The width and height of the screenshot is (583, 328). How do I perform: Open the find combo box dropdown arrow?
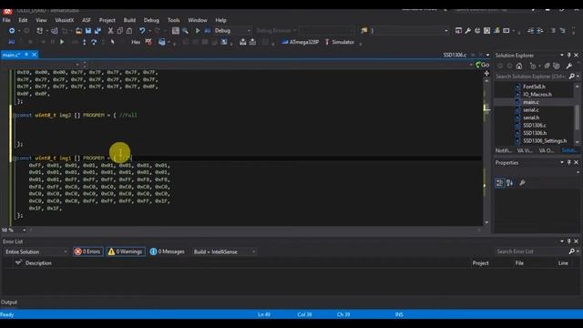(446, 31)
